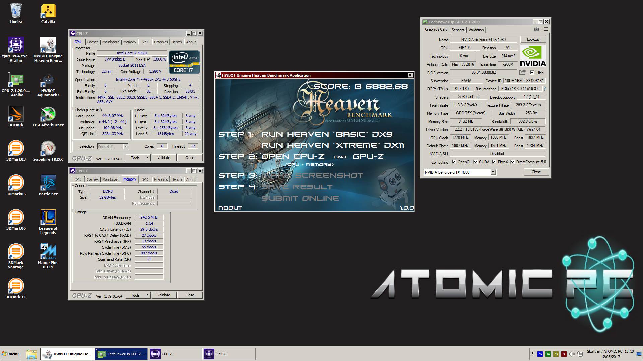
Task: Click ABOUT in Heaven Benchmark window
Action: coord(230,208)
